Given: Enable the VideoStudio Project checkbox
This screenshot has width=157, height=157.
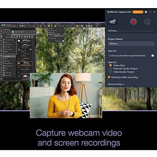Looking at the screenshot, I should (111, 72).
